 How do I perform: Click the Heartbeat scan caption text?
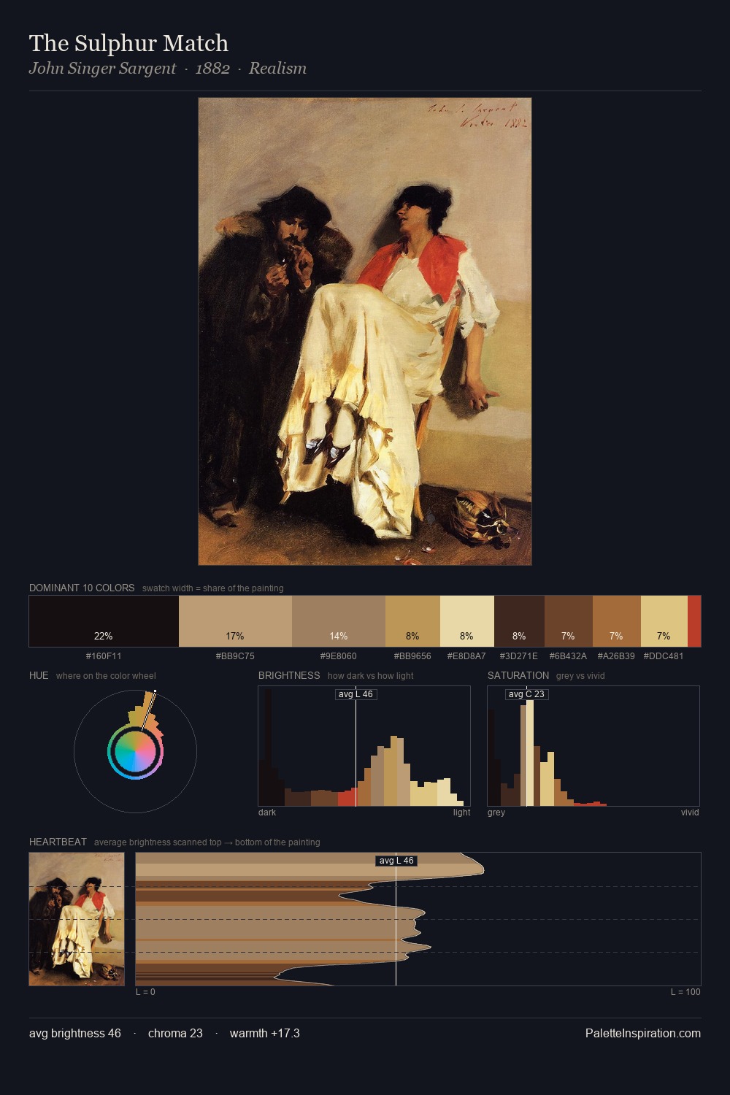[x=207, y=842]
